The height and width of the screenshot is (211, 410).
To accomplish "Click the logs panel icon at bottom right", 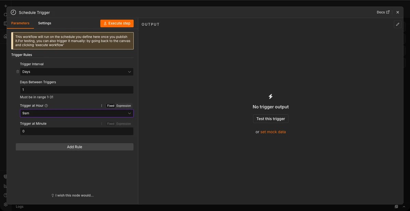I will coord(396,207).
